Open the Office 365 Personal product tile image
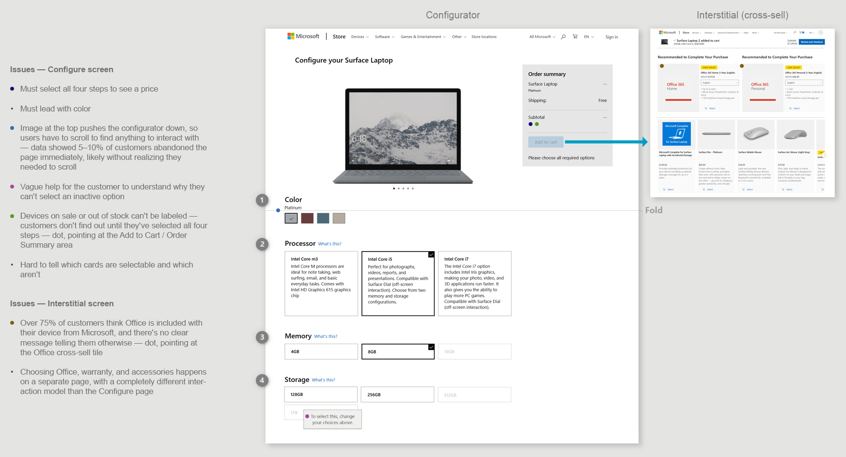Image resolution: width=846 pixels, height=457 pixels. (x=762, y=88)
